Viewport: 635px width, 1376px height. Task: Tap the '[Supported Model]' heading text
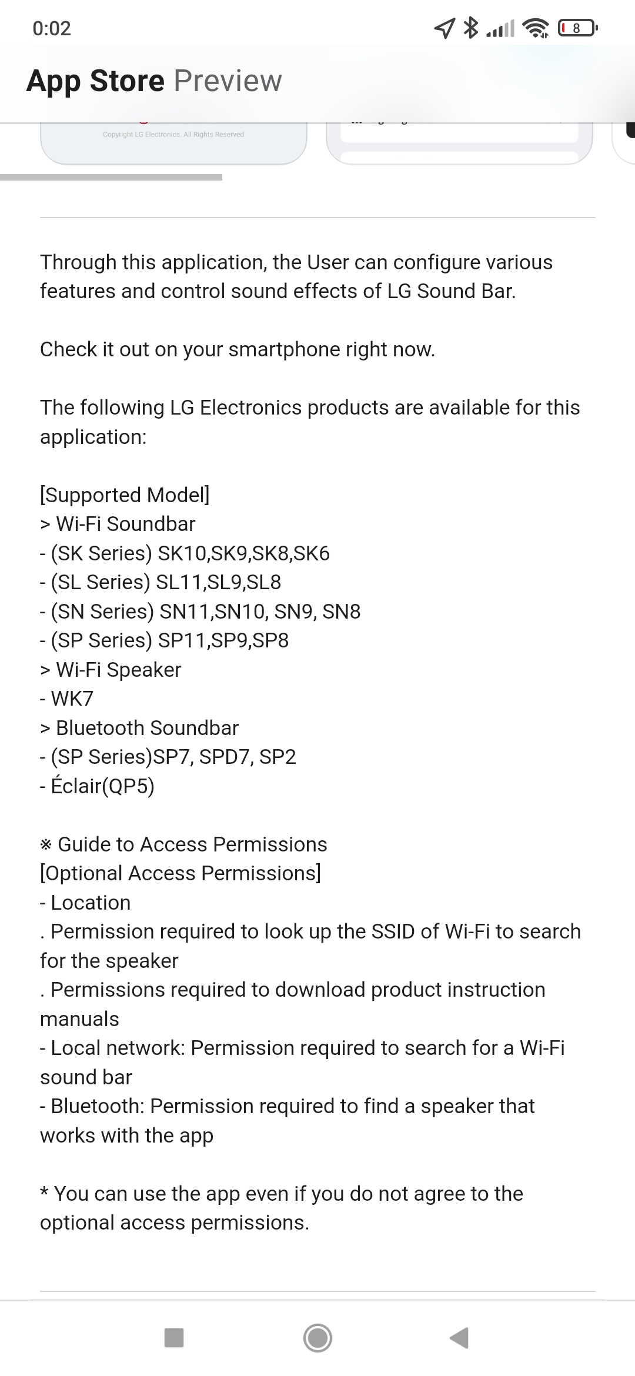coord(125,495)
